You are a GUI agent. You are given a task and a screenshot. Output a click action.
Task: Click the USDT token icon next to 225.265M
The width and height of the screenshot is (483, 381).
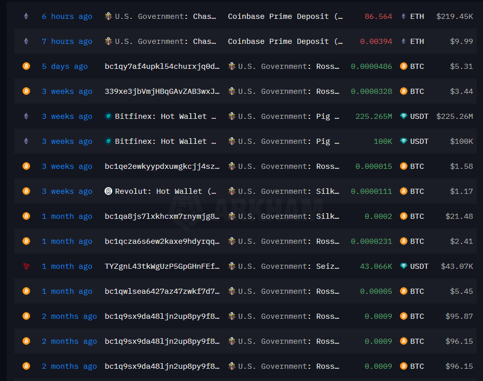point(403,116)
